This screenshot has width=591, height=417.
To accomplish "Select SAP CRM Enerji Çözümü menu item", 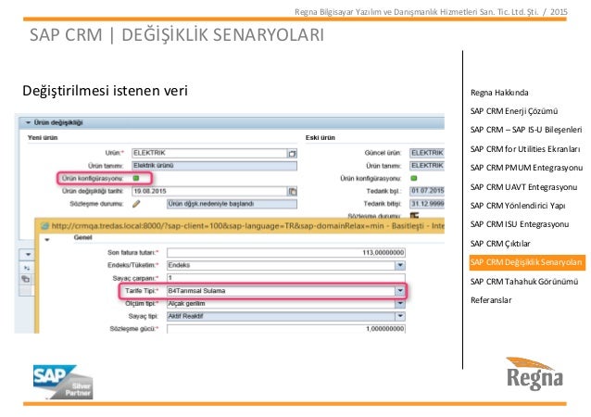I will click(x=514, y=111).
